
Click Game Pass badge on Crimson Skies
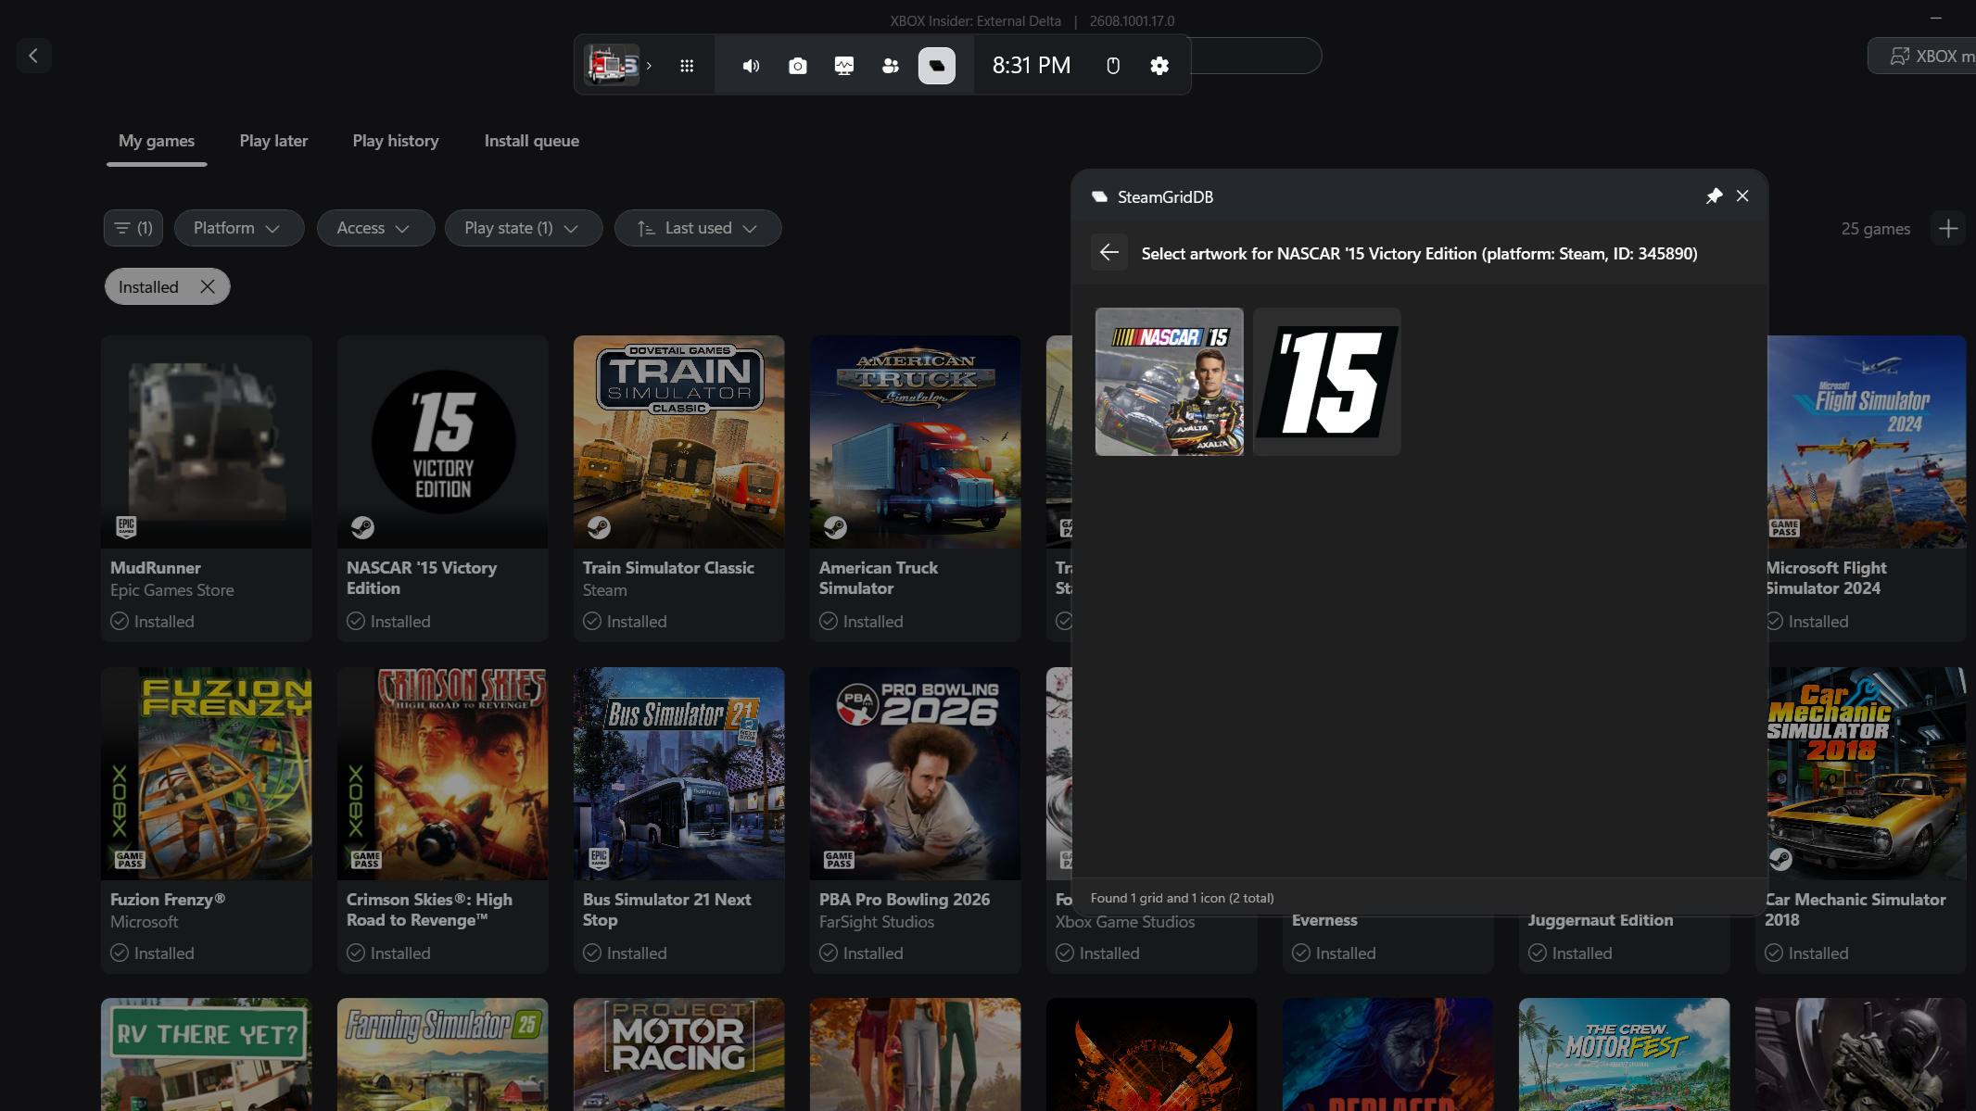(x=366, y=860)
